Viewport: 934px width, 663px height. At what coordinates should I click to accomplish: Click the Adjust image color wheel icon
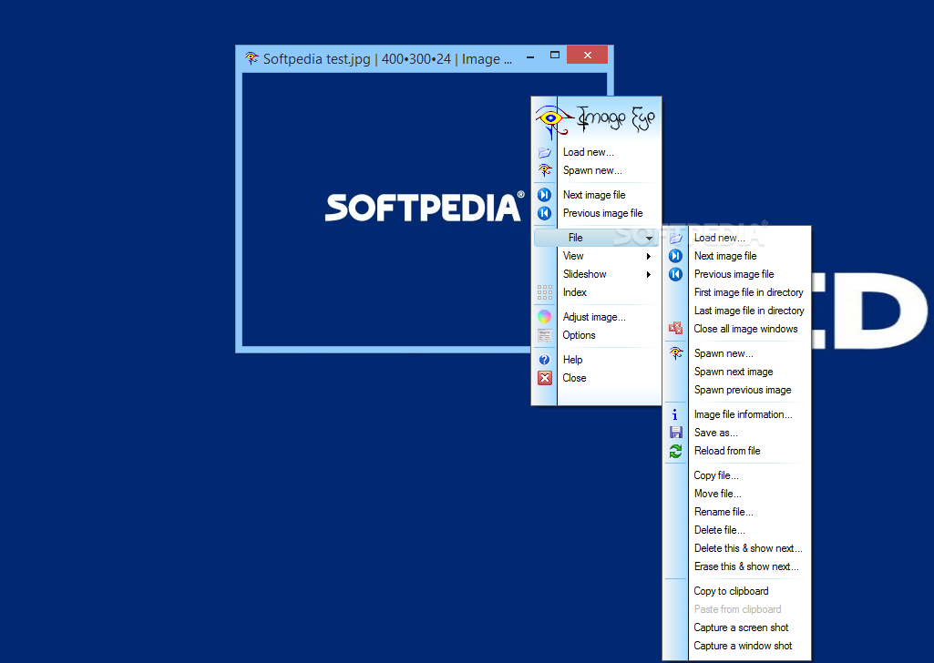pos(544,317)
